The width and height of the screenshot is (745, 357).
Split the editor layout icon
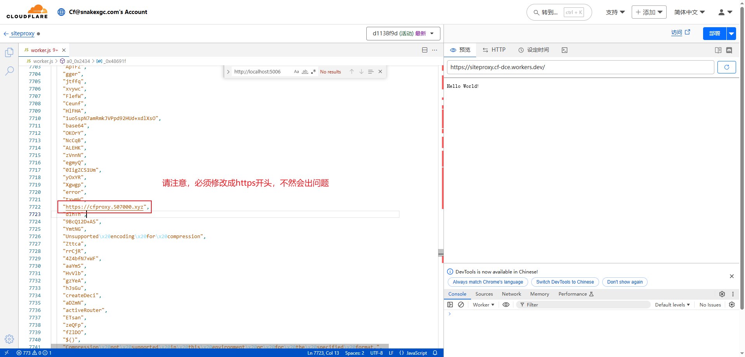click(424, 50)
